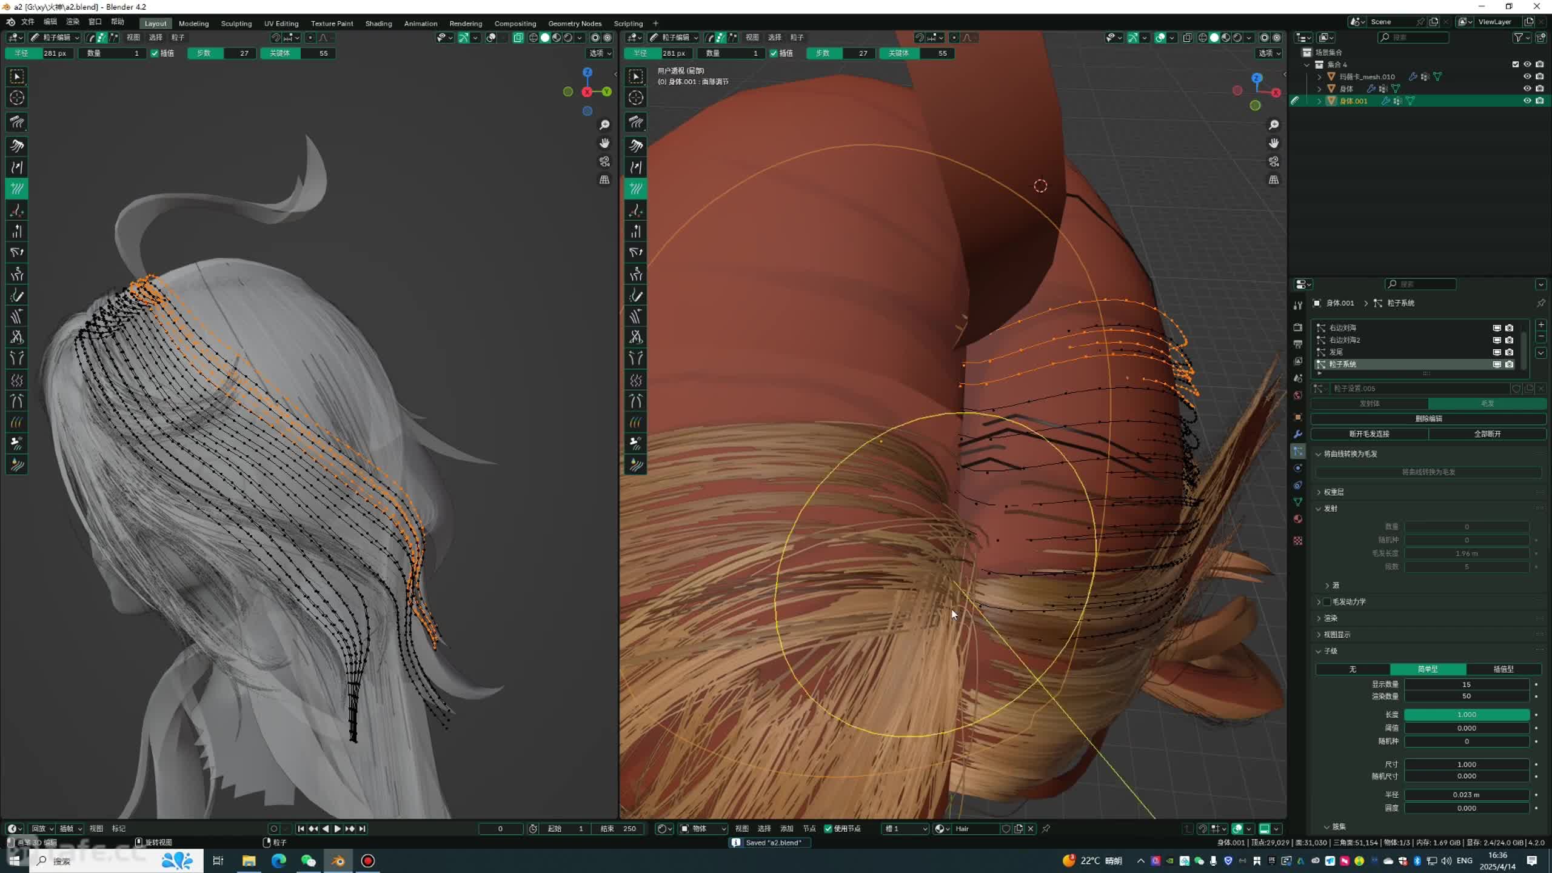Select the 插值型 children option
This screenshot has height=873, width=1552.
coord(1503,669)
